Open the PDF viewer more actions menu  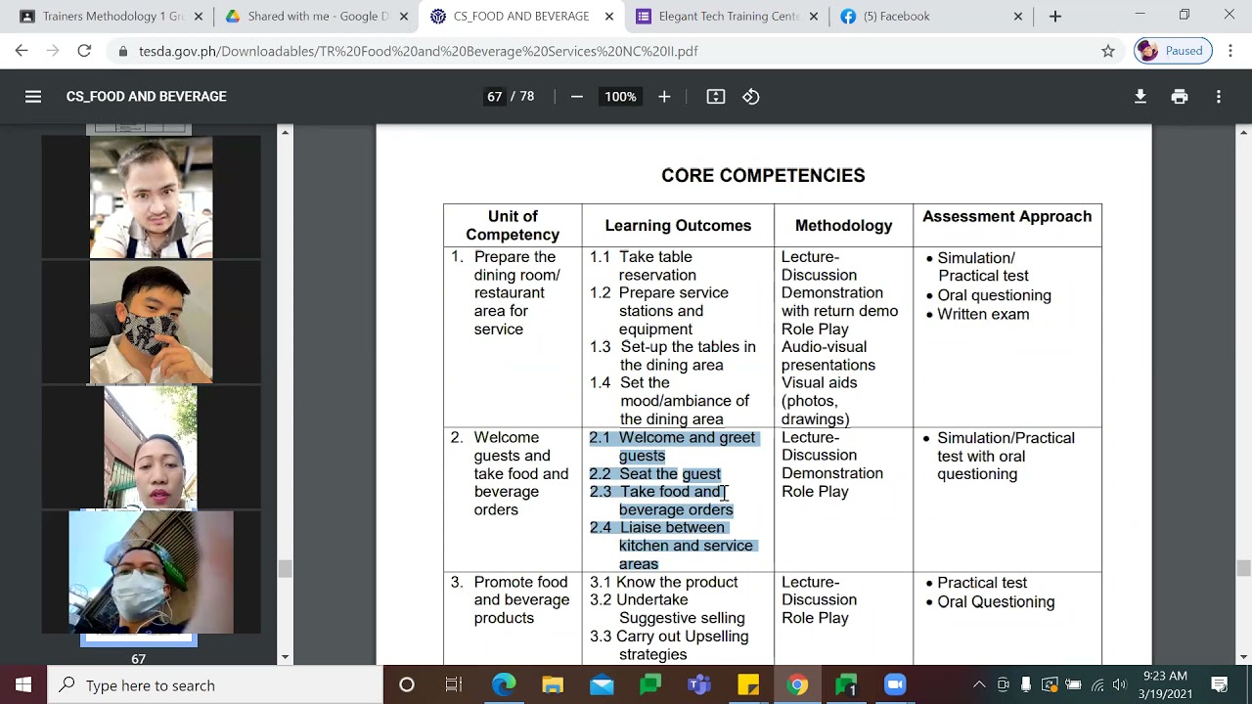pos(1219,97)
